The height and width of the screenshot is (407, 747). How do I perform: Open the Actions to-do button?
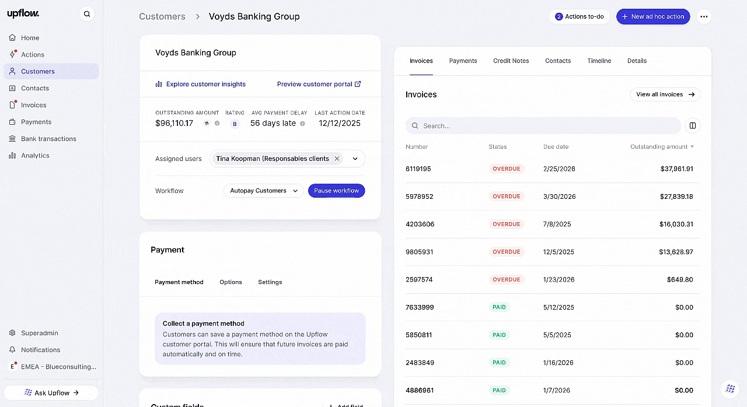coord(580,16)
